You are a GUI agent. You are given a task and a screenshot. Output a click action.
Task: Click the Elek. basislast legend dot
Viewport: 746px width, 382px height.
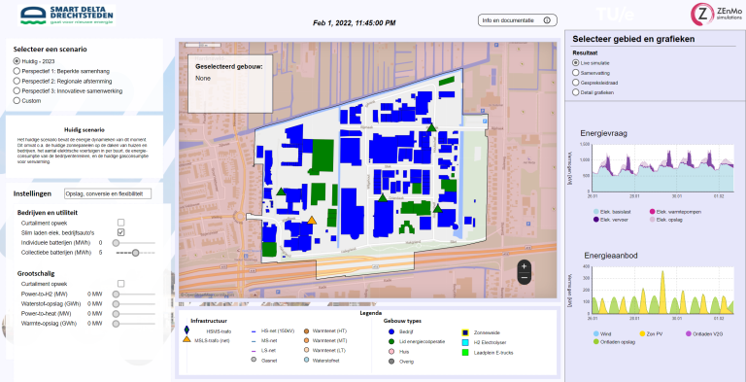pos(596,212)
